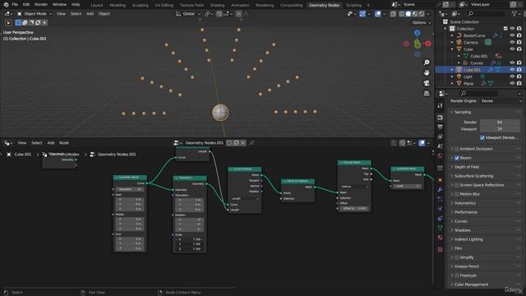The width and height of the screenshot is (526, 296).
Task: Open Global transform orientation dropdown
Action: [x=188, y=14]
